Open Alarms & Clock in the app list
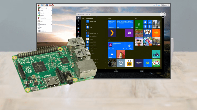197x110 pixels. tap(91, 36)
